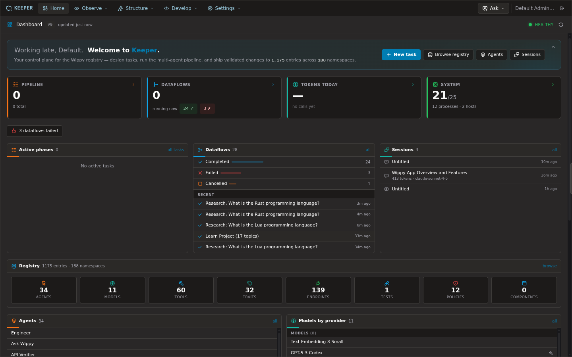Open the 12 Policies registry tile

(456, 290)
